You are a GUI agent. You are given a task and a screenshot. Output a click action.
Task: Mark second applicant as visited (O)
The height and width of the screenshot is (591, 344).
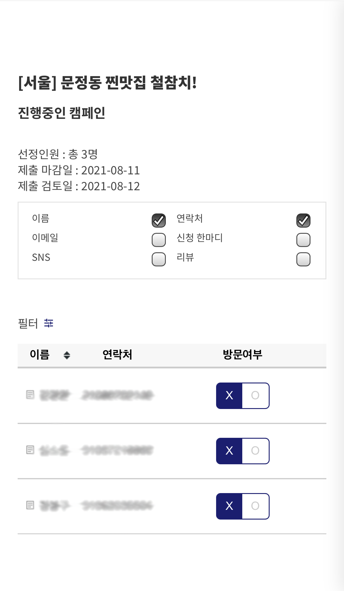pyautogui.click(x=255, y=451)
